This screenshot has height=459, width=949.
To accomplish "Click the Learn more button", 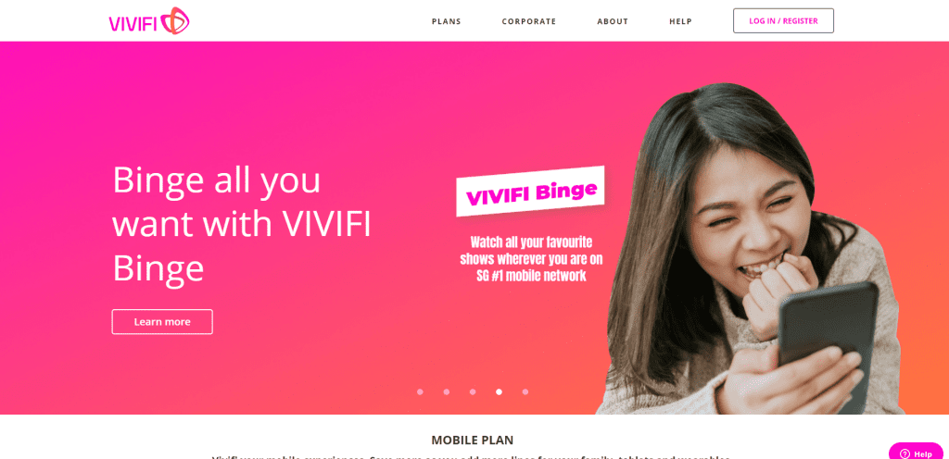I will (162, 322).
